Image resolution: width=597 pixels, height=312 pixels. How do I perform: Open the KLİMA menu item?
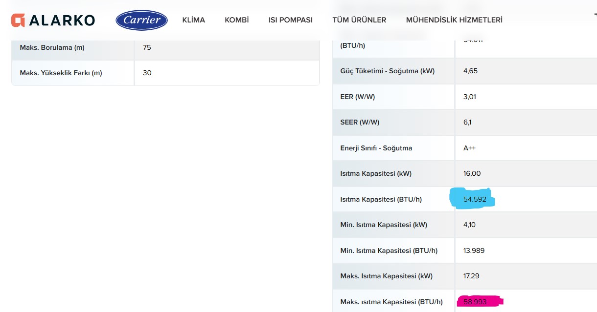pos(193,20)
